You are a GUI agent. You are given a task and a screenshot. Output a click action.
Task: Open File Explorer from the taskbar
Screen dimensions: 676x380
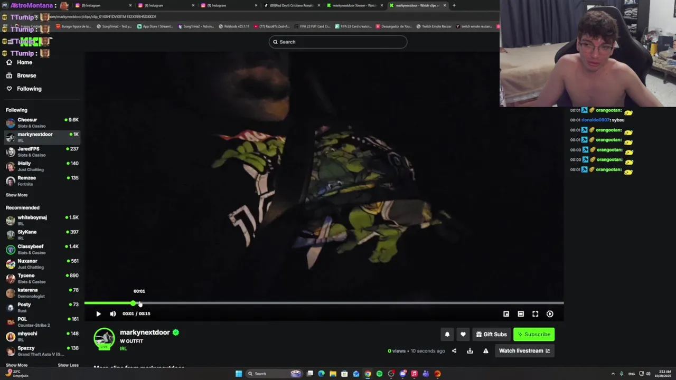[x=333, y=374]
